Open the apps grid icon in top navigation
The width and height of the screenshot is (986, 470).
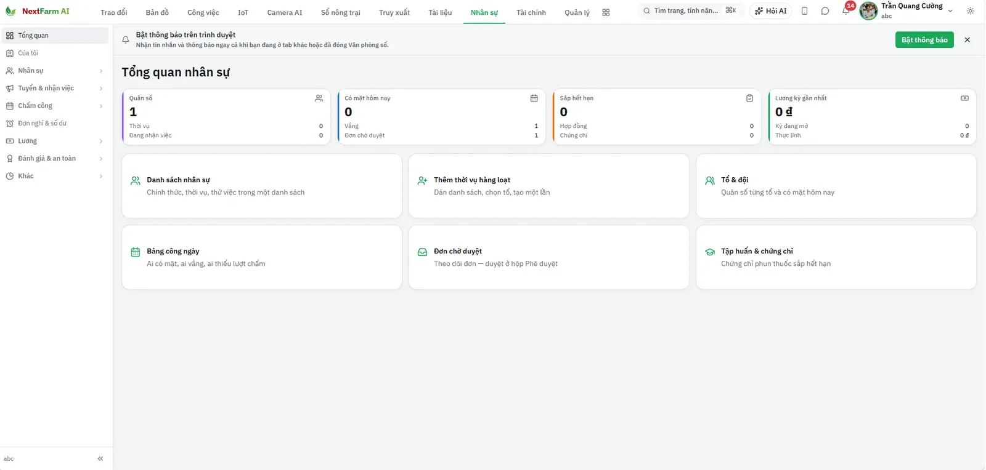click(606, 12)
